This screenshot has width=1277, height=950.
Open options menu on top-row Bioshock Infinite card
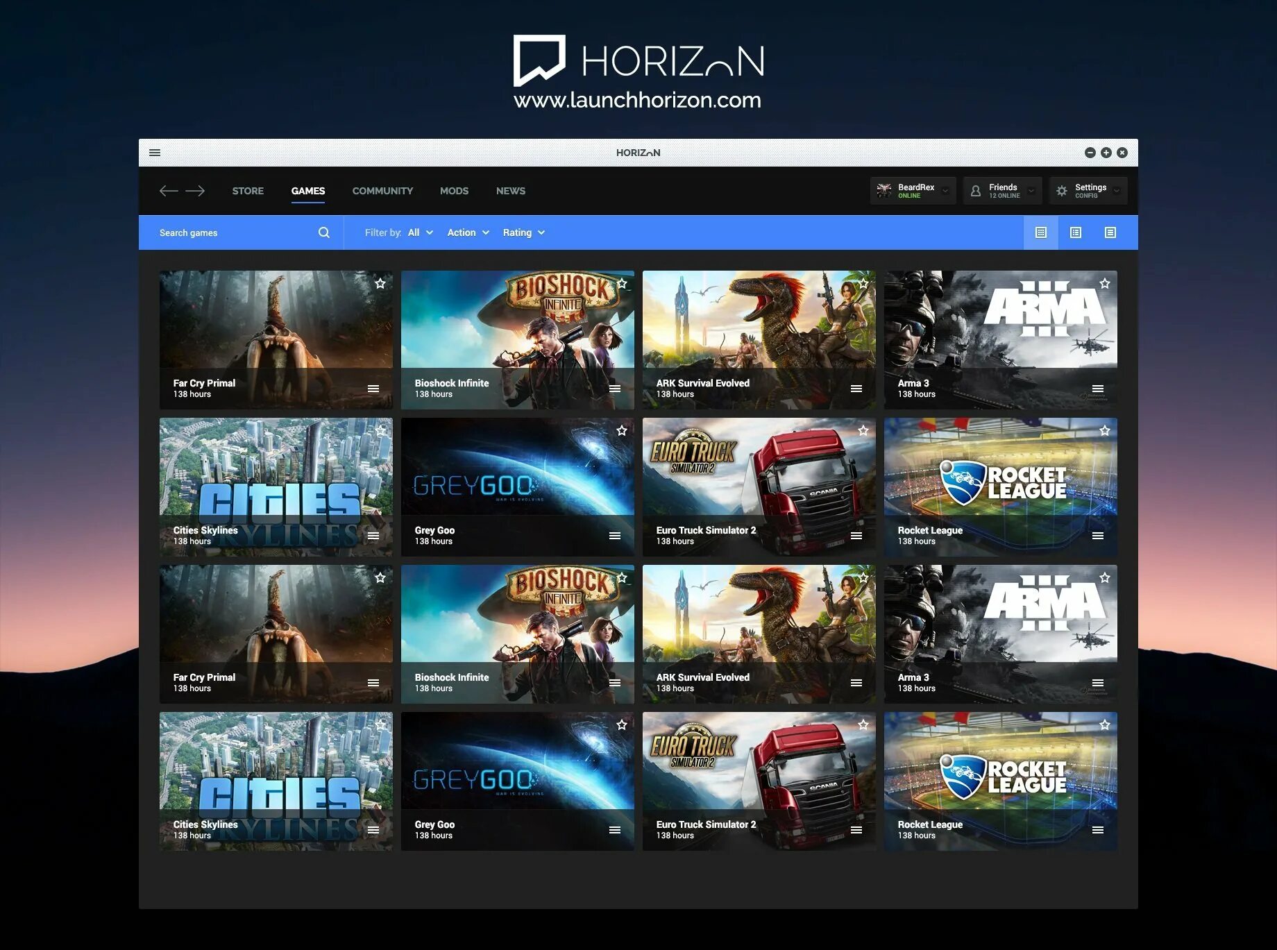click(x=615, y=389)
